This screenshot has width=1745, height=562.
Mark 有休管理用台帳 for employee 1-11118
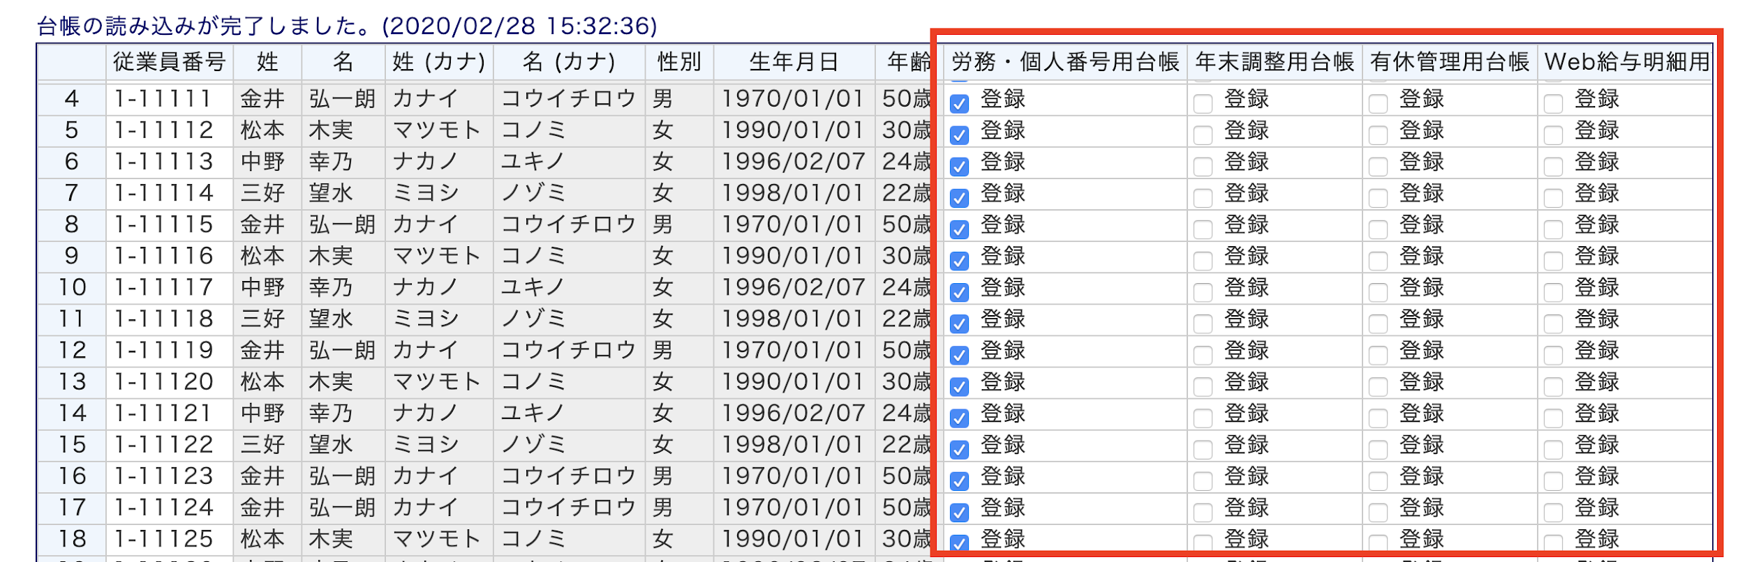(1378, 324)
